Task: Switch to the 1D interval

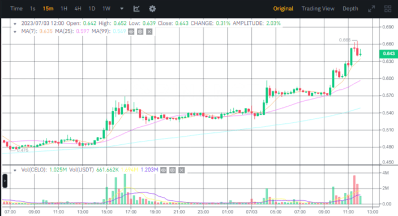Action: click(92, 8)
